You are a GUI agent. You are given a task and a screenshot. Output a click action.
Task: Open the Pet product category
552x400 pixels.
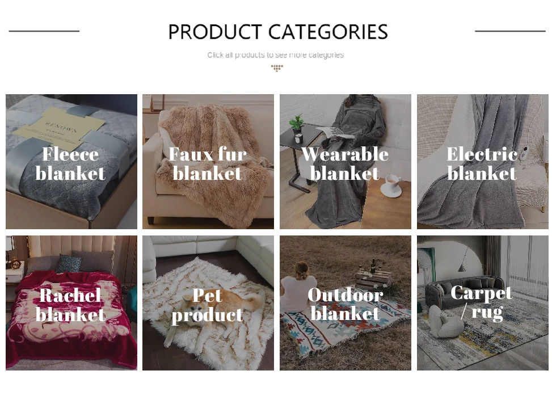click(208, 303)
